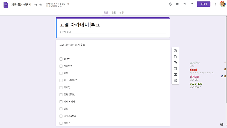
Task: Open the three-dot more options menu
Action: 215,4
